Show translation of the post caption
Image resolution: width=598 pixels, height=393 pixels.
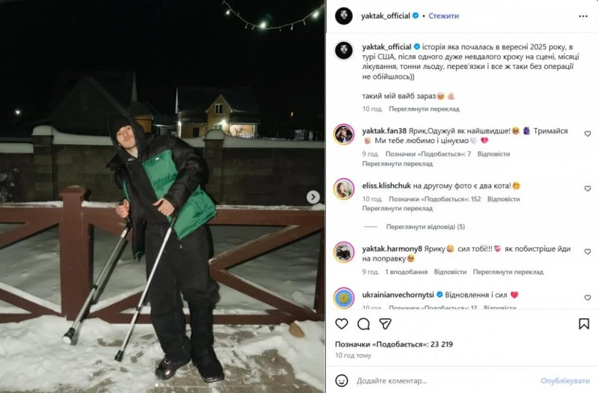tap(424, 109)
